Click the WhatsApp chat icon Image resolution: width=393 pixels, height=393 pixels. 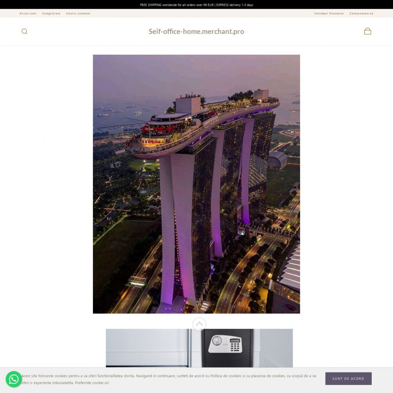pyautogui.click(x=14, y=379)
